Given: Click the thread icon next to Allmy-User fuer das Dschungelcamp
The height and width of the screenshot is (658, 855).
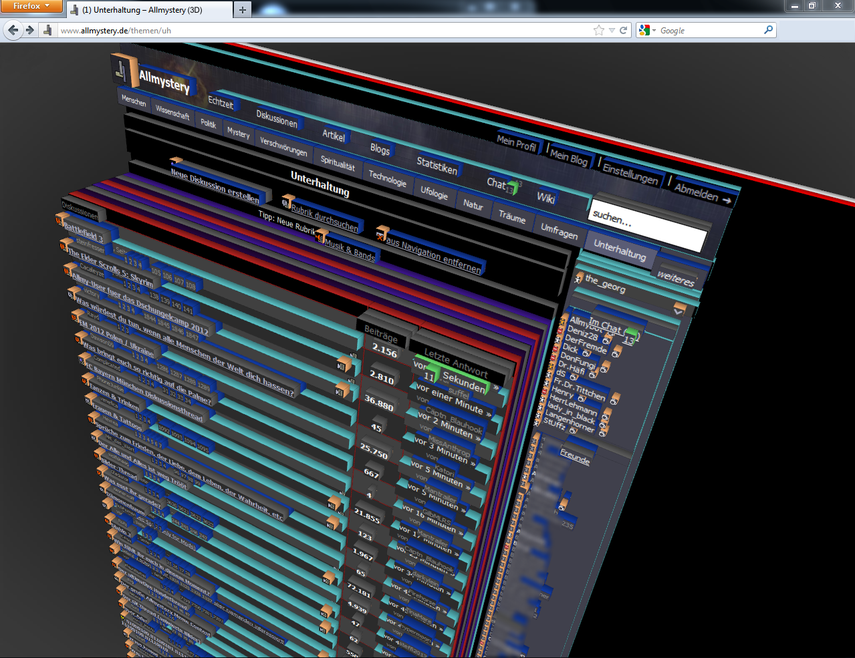Looking at the screenshot, I should (x=70, y=269).
